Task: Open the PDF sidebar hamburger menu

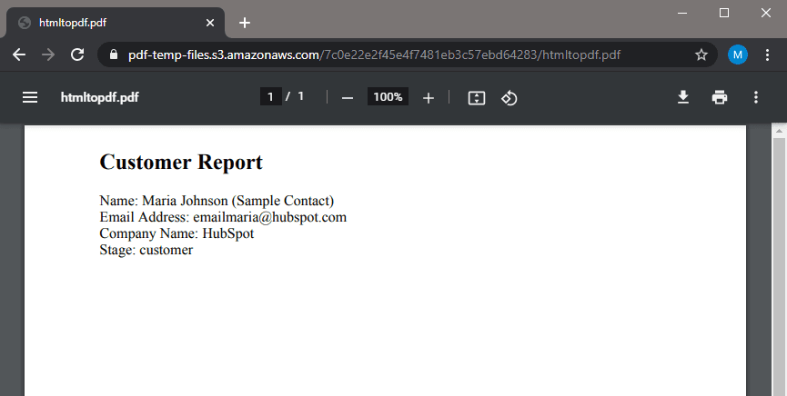Action: pyautogui.click(x=30, y=97)
